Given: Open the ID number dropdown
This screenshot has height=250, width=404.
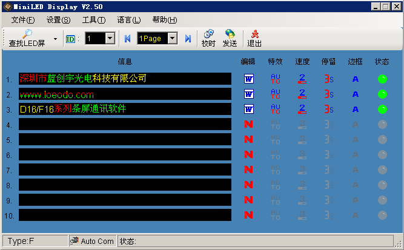Looking at the screenshot, I should (110, 38).
